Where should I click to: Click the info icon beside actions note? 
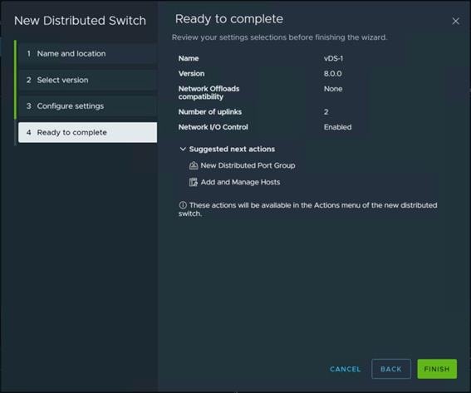pyautogui.click(x=183, y=205)
